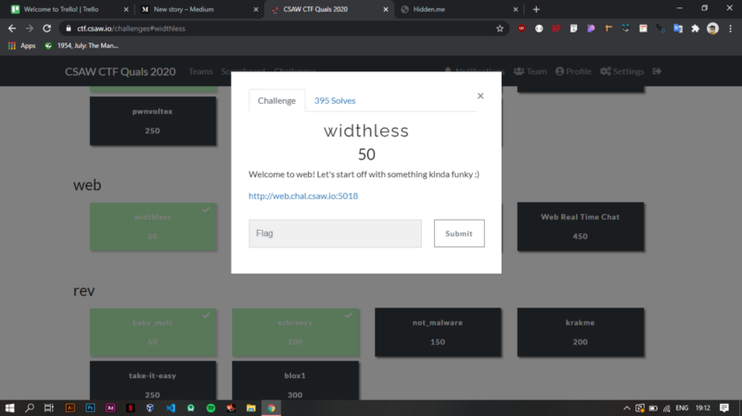The height and width of the screenshot is (416, 742).
Task: Open the Netflix Party extension icon
Action: pos(556,29)
